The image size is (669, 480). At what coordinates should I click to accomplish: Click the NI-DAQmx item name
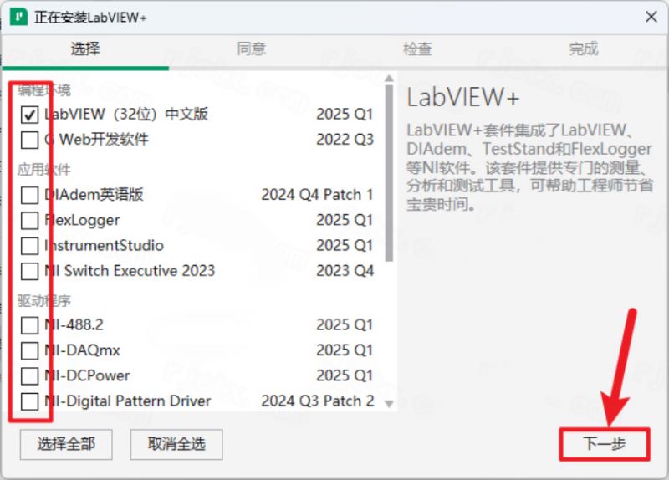tap(82, 350)
